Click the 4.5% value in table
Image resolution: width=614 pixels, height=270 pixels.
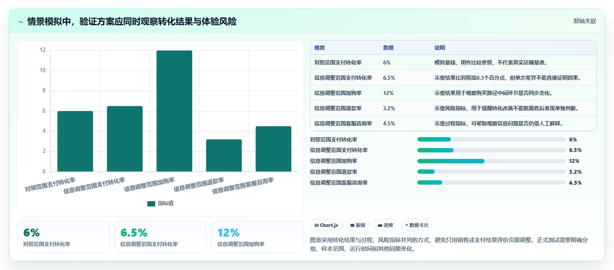point(389,123)
